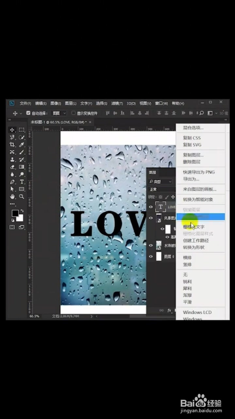Add layer style fx button
The image size is (235, 419).
click(169, 310)
